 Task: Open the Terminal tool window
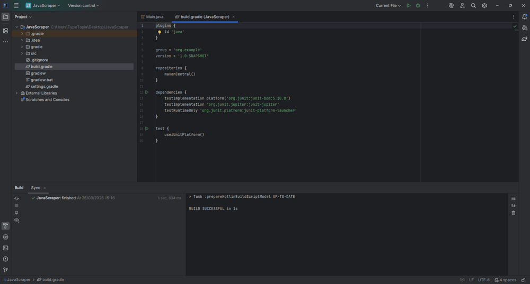[x=5, y=248]
